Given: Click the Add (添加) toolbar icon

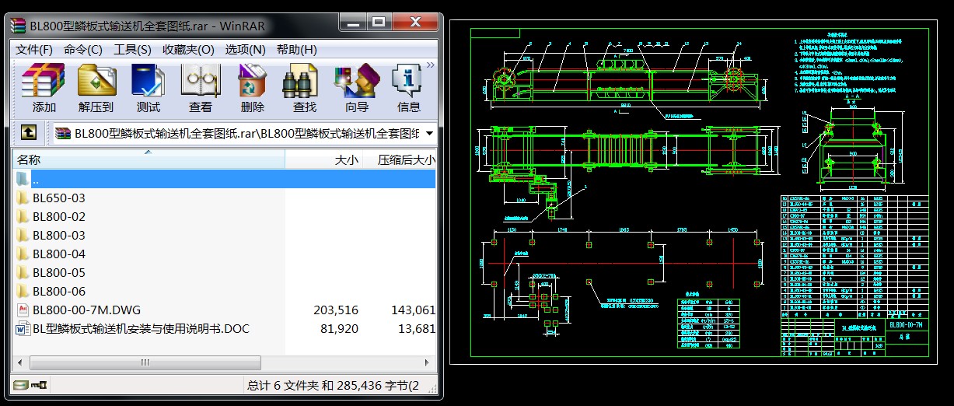Looking at the screenshot, I should tap(44, 88).
